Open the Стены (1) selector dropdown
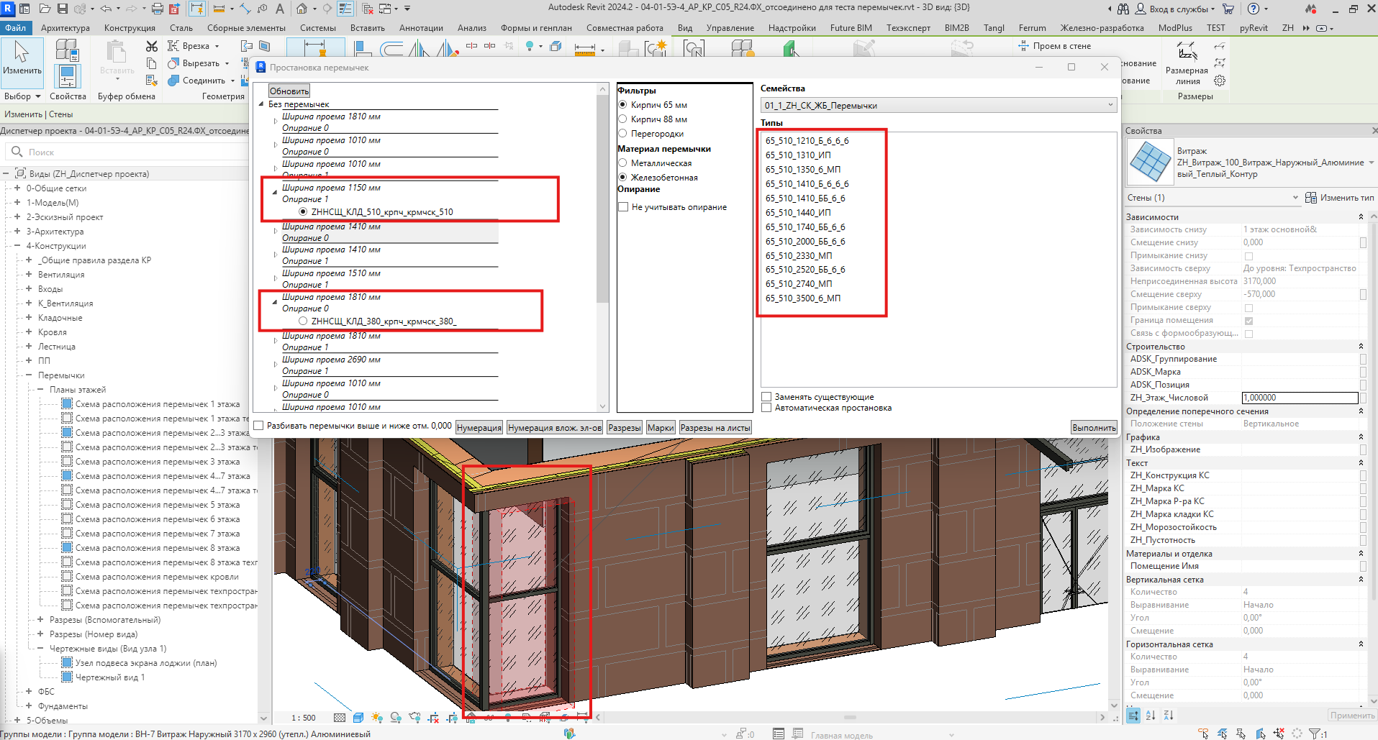This screenshot has width=1378, height=740. coord(1212,198)
